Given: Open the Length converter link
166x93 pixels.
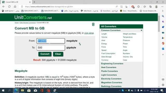Looking at the screenshot, I should pos(104,34).
